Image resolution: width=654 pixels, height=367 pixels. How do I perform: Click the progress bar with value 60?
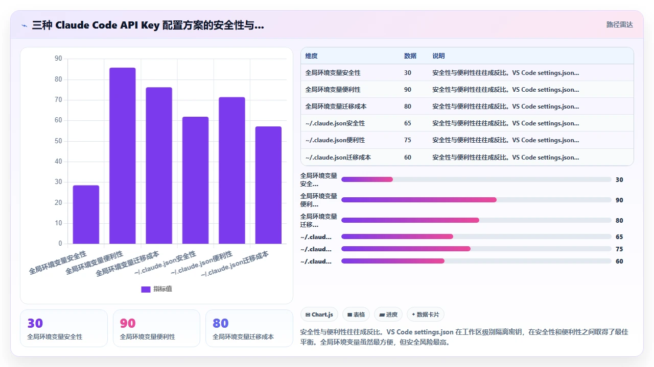[x=476, y=261]
